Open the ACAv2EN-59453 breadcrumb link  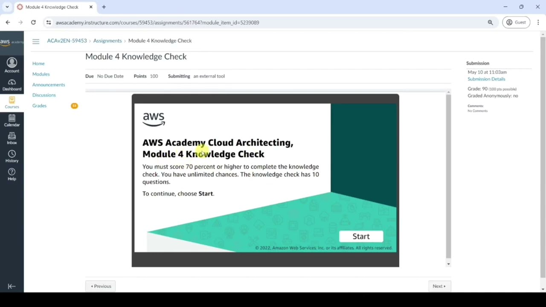click(67, 41)
